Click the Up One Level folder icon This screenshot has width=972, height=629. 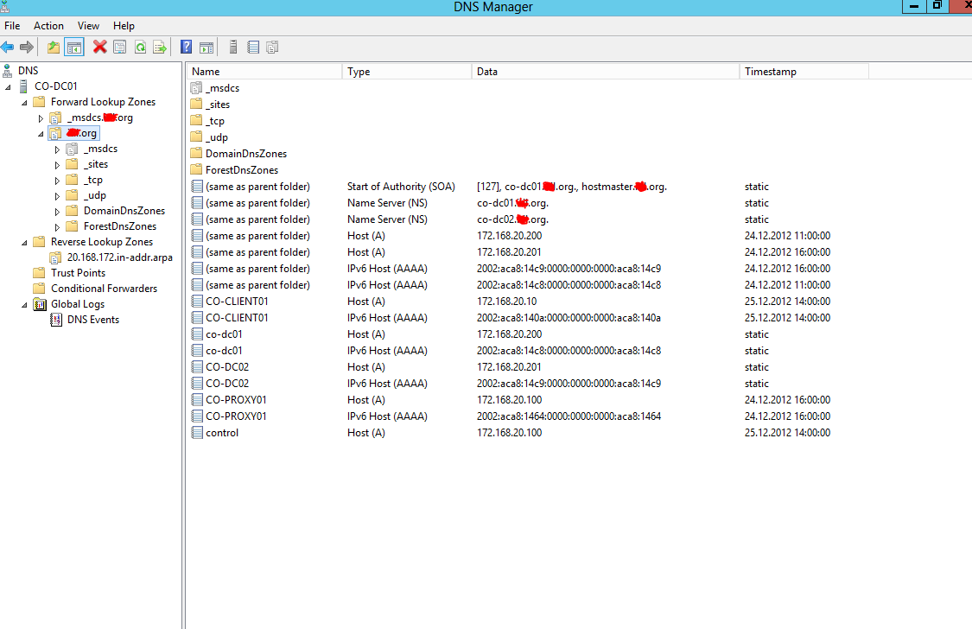tap(54, 48)
